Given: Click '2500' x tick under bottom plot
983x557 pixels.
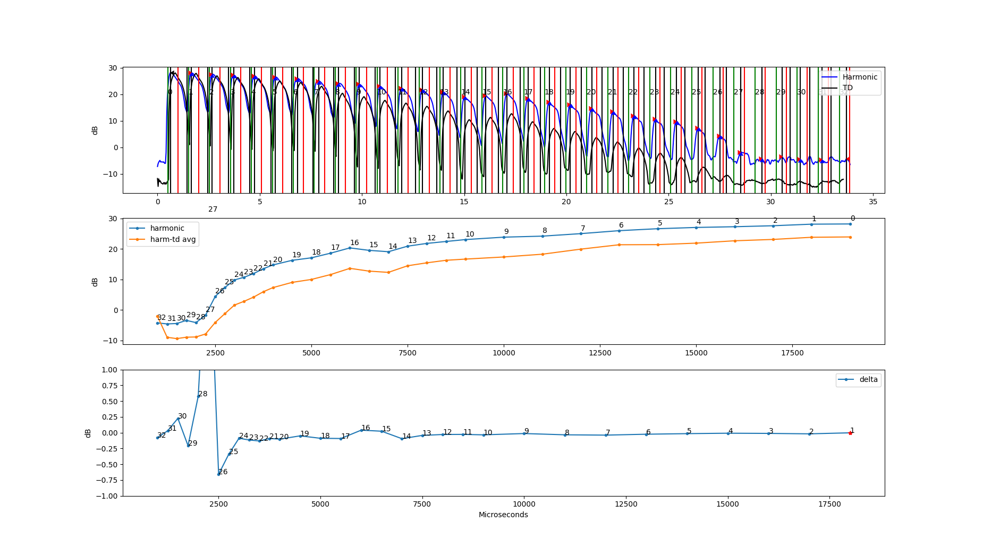Looking at the screenshot, I should (218, 504).
